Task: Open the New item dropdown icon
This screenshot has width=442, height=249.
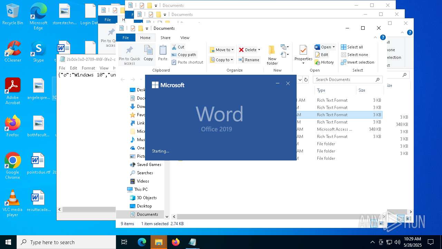Action: [x=285, y=47]
